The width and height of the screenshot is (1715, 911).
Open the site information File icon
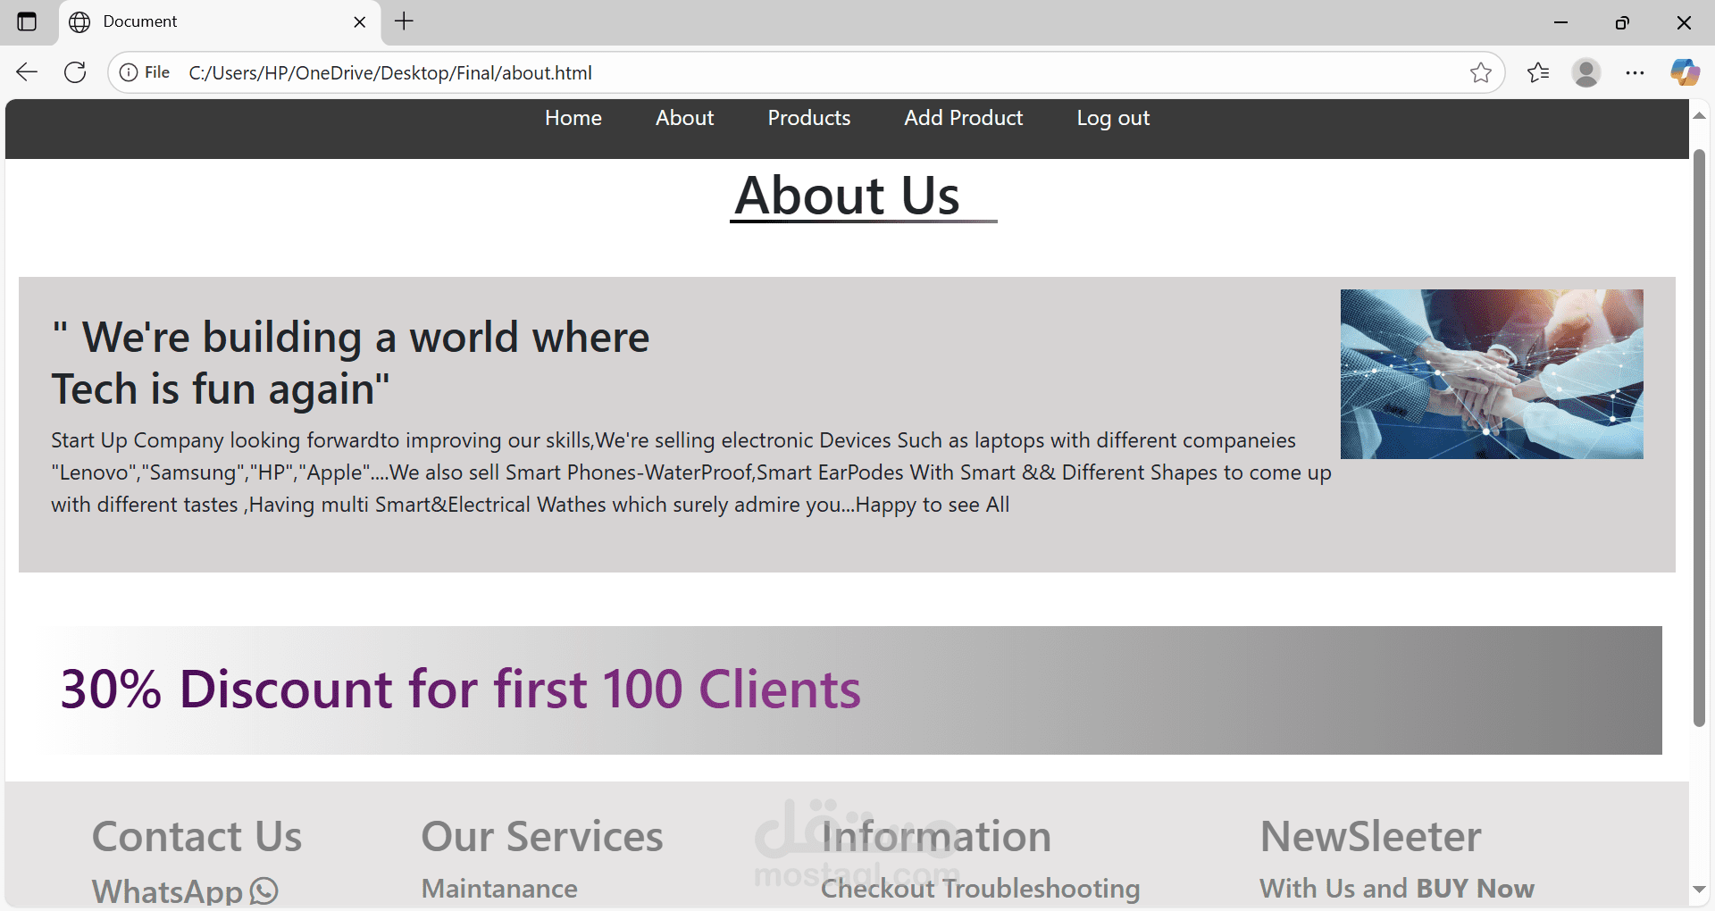145,72
